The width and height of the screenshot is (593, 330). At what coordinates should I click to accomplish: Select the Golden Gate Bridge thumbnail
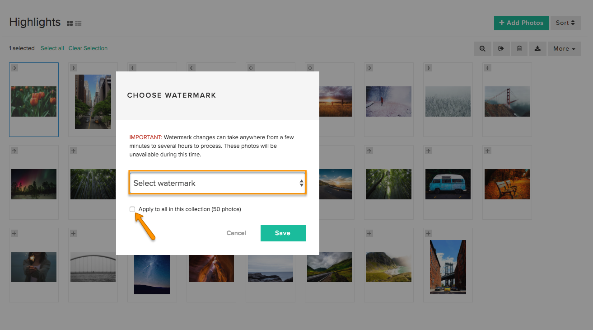[x=507, y=101]
